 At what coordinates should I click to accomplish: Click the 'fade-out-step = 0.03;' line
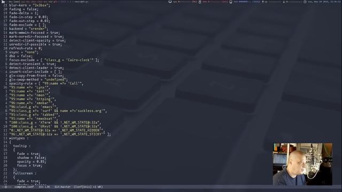pyautogui.click(x=29, y=21)
